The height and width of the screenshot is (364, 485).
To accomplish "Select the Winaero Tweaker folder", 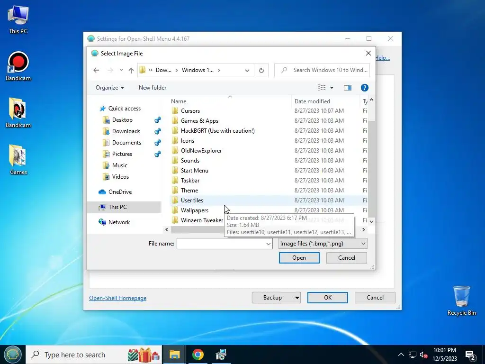I will tap(202, 220).
